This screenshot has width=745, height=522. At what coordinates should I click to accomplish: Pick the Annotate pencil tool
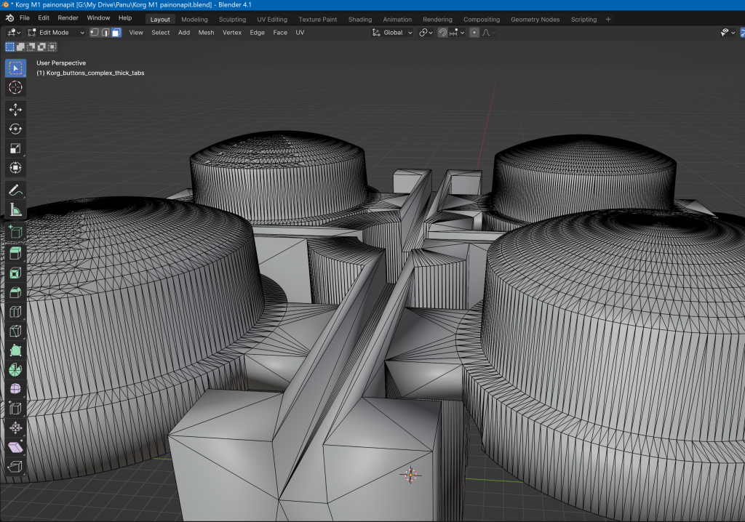(x=15, y=190)
